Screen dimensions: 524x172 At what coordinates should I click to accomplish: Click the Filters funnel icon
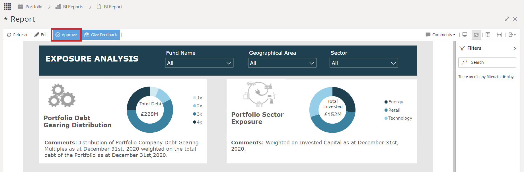pos(462,48)
